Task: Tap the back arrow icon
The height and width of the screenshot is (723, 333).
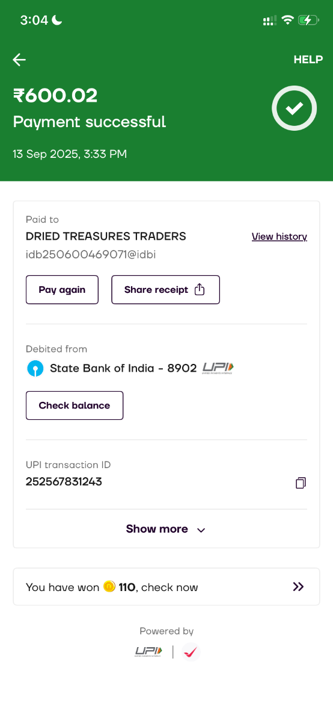Action: click(19, 59)
